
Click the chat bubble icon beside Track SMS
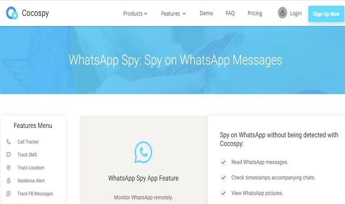[x=9, y=155]
